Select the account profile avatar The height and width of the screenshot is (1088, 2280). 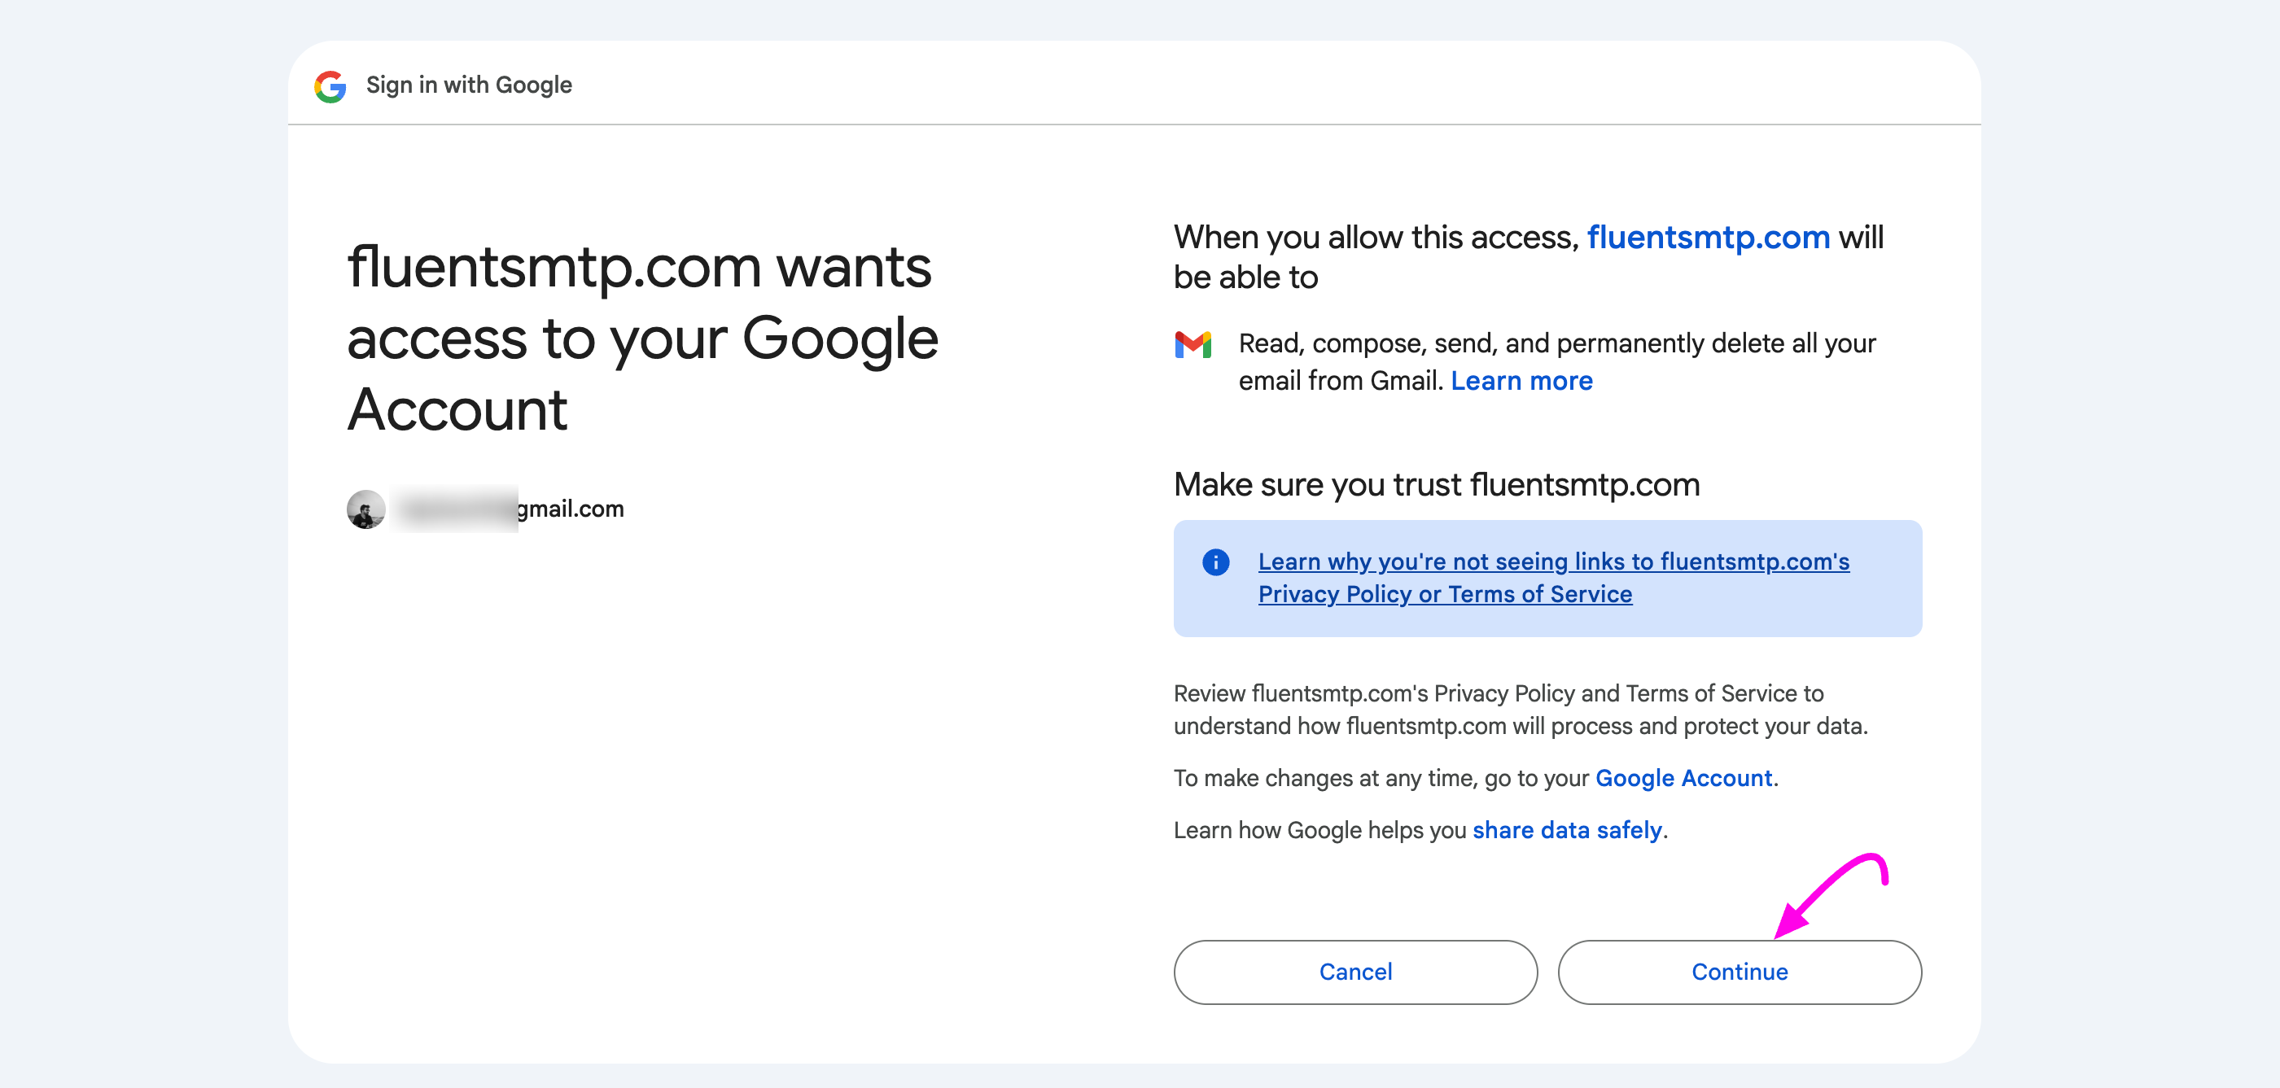click(x=365, y=509)
